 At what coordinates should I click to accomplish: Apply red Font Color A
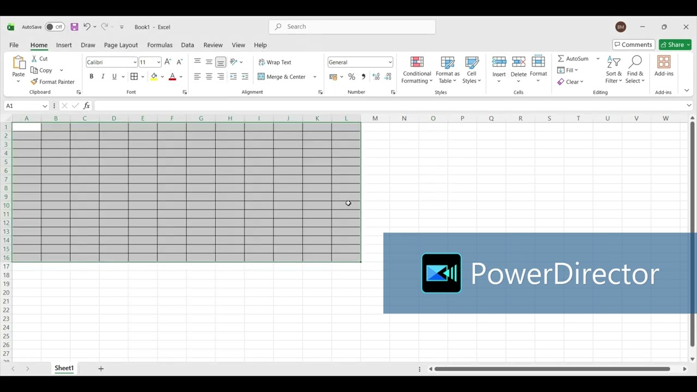click(x=173, y=77)
